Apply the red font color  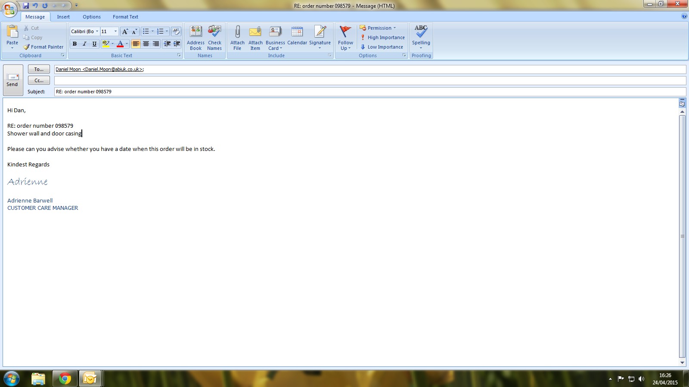pyautogui.click(x=120, y=44)
